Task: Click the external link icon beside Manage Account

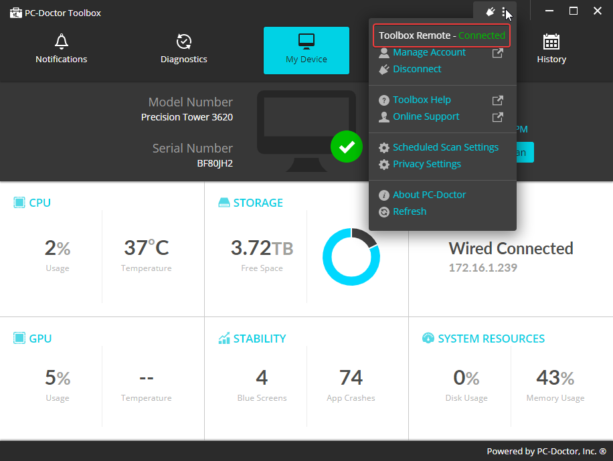Action: coord(497,53)
